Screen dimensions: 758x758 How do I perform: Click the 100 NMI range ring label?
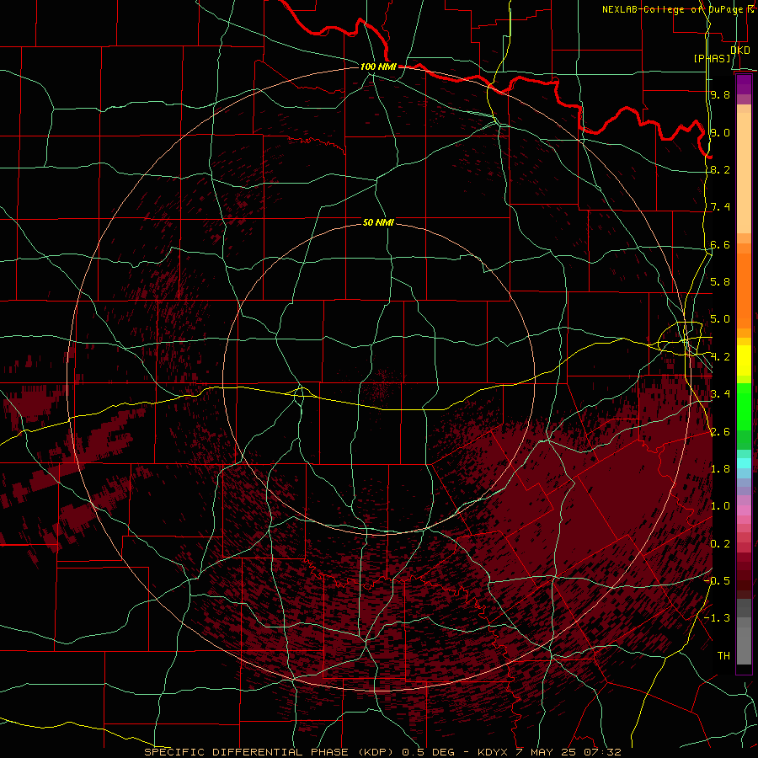pyautogui.click(x=378, y=67)
